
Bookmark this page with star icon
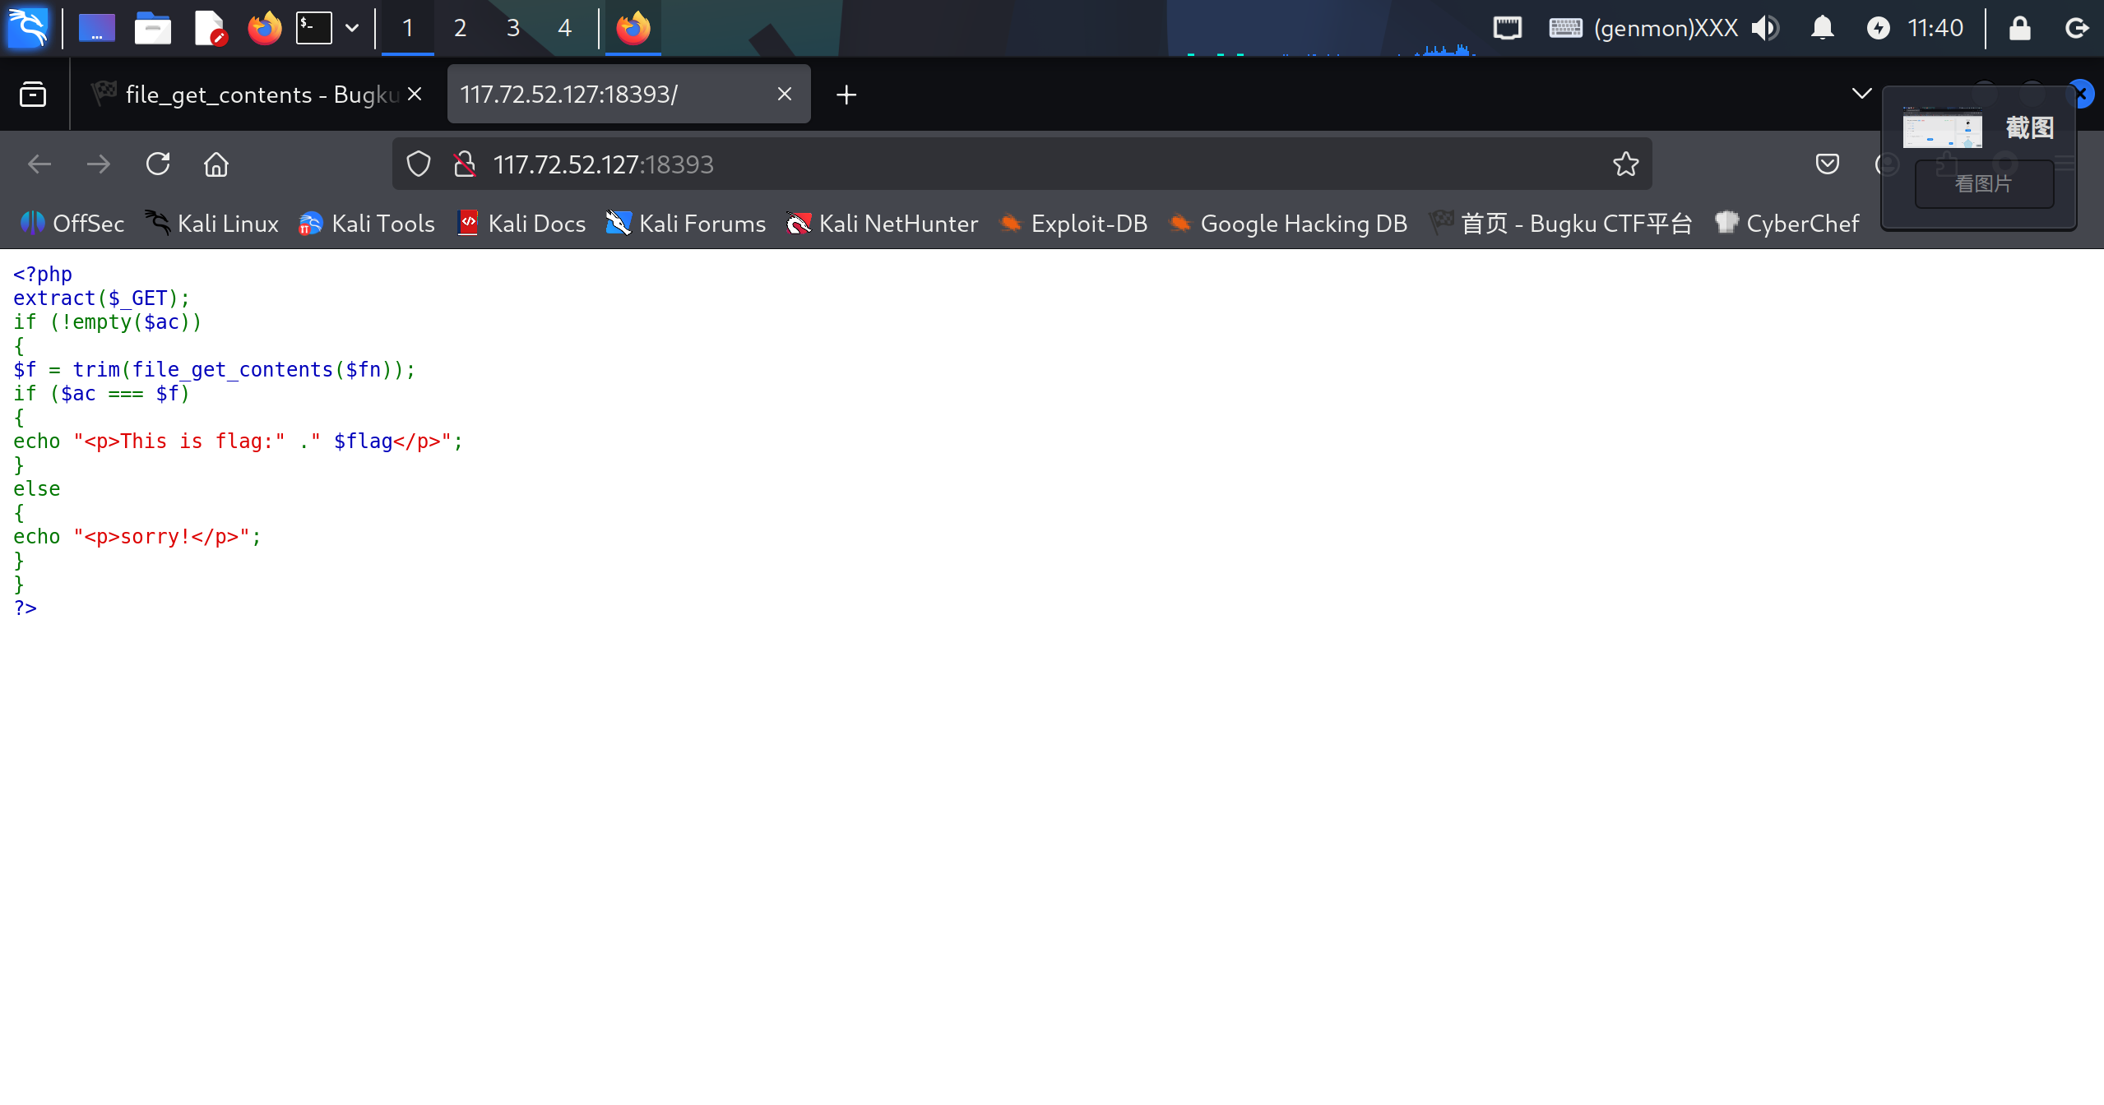[x=1625, y=164]
